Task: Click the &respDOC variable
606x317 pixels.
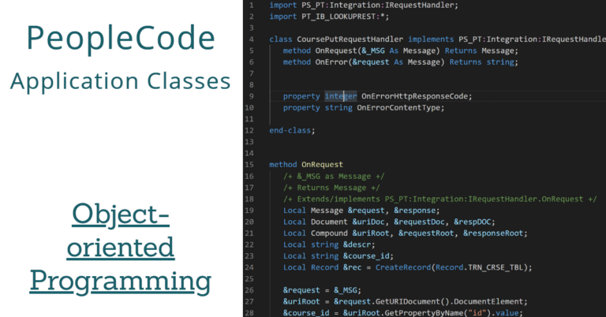Action: pyautogui.click(x=472, y=222)
